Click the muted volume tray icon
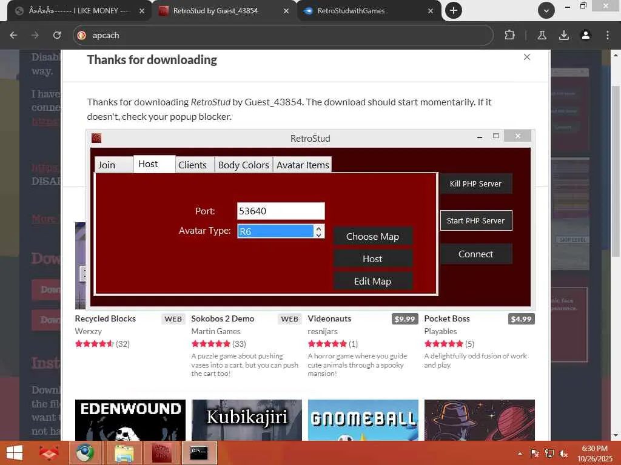Image resolution: width=621 pixels, height=465 pixels. tap(563, 453)
